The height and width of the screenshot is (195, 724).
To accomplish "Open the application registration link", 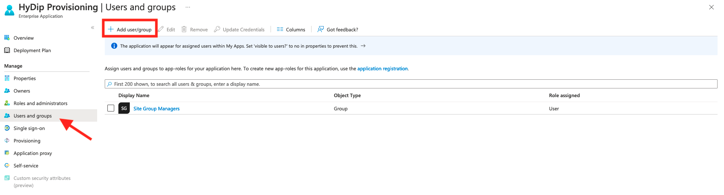I will point(382,68).
